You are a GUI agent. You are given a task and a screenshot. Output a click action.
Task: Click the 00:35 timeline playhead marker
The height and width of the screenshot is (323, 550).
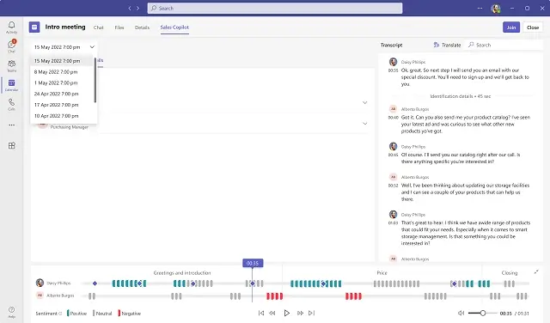pos(253,263)
